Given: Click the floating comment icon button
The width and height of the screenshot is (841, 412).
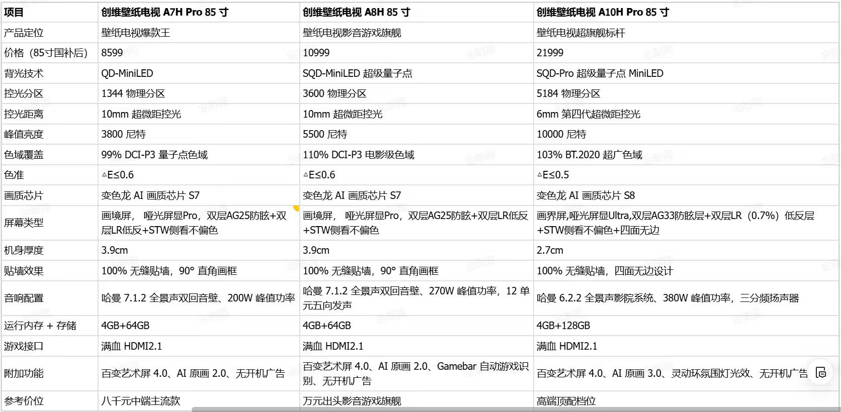Looking at the screenshot, I should click(821, 372).
